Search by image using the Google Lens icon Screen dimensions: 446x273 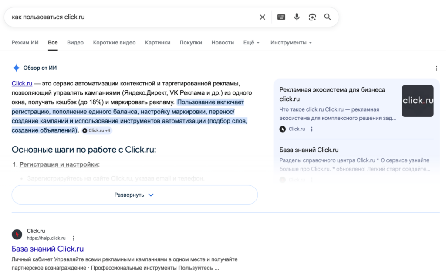point(312,17)
